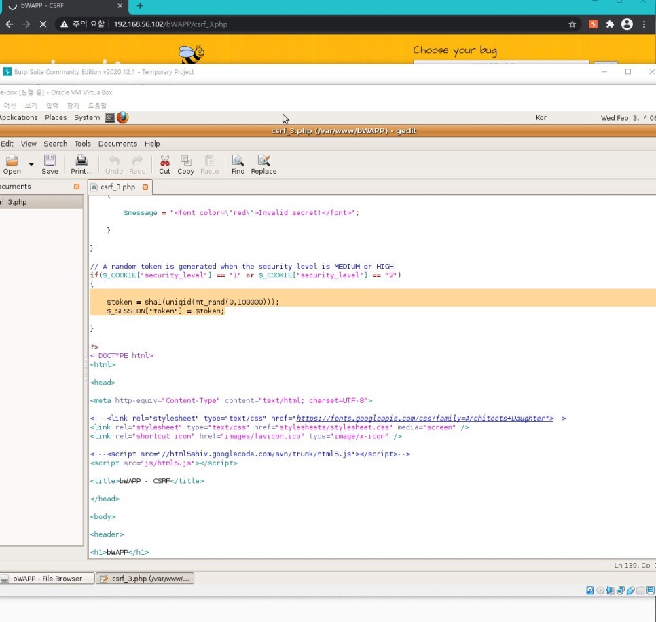Screen dimensions: 656x622
Task: Click VirtualBox display status icon
Action: click(651, 590)
